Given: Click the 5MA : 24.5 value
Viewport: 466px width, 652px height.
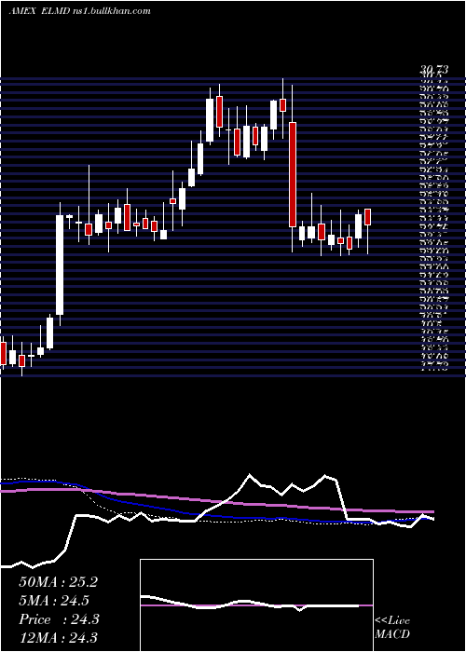Looking at the screenshot, I should [x=54, y=601].
